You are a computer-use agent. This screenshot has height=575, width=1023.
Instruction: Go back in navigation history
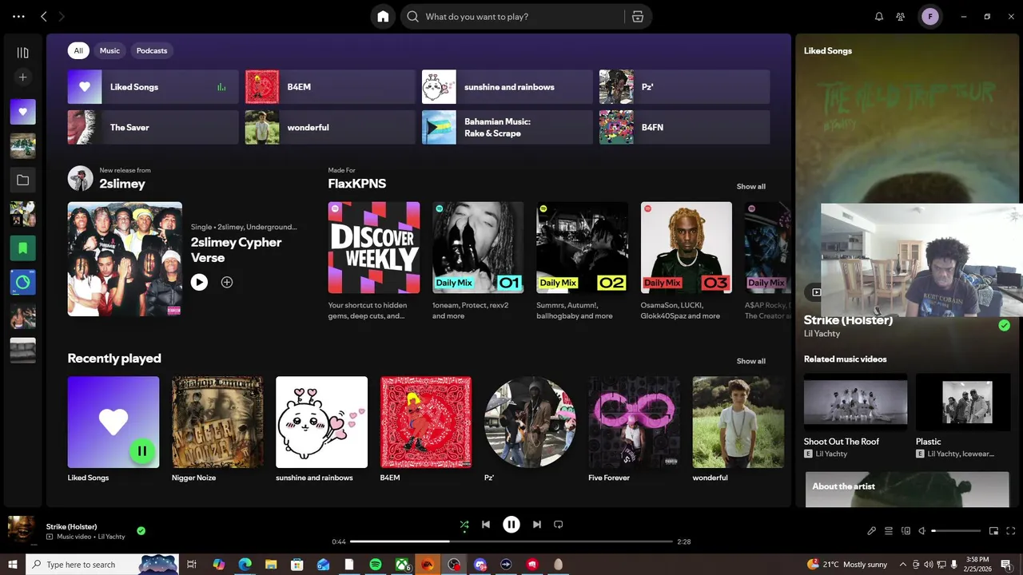pyautogui.click(x=44, y=16)
